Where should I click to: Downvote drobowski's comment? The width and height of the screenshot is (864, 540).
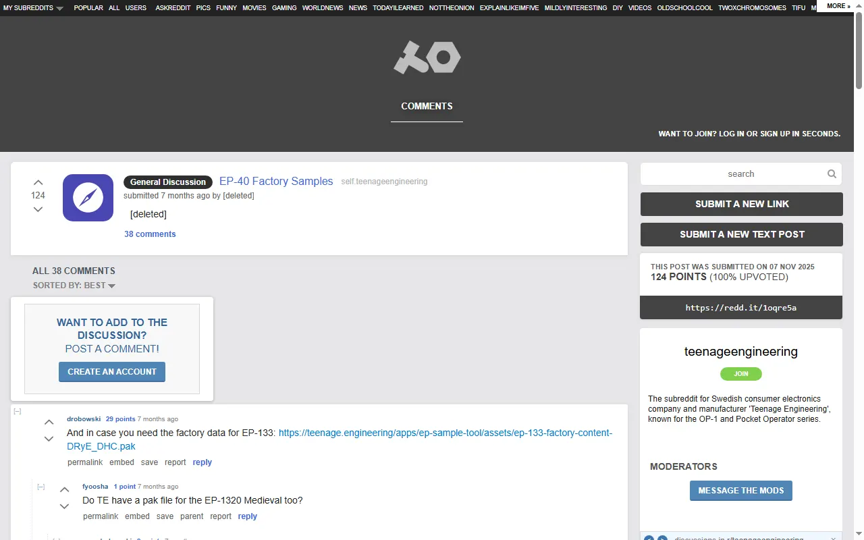(49, 439)
